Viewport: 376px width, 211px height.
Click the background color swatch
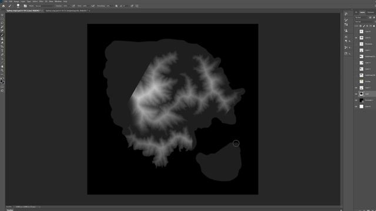tap(3, 83)
